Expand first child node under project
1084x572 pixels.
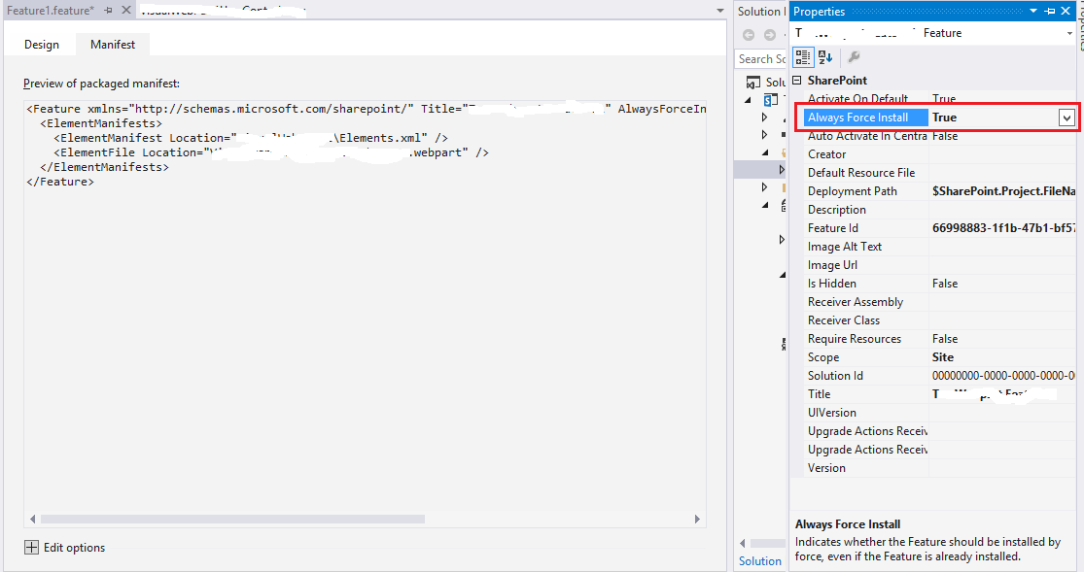point(764,118)
